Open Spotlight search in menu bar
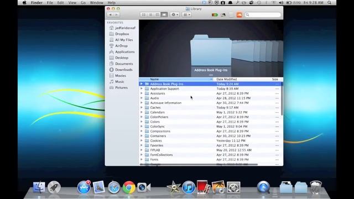 pos(330,3)
